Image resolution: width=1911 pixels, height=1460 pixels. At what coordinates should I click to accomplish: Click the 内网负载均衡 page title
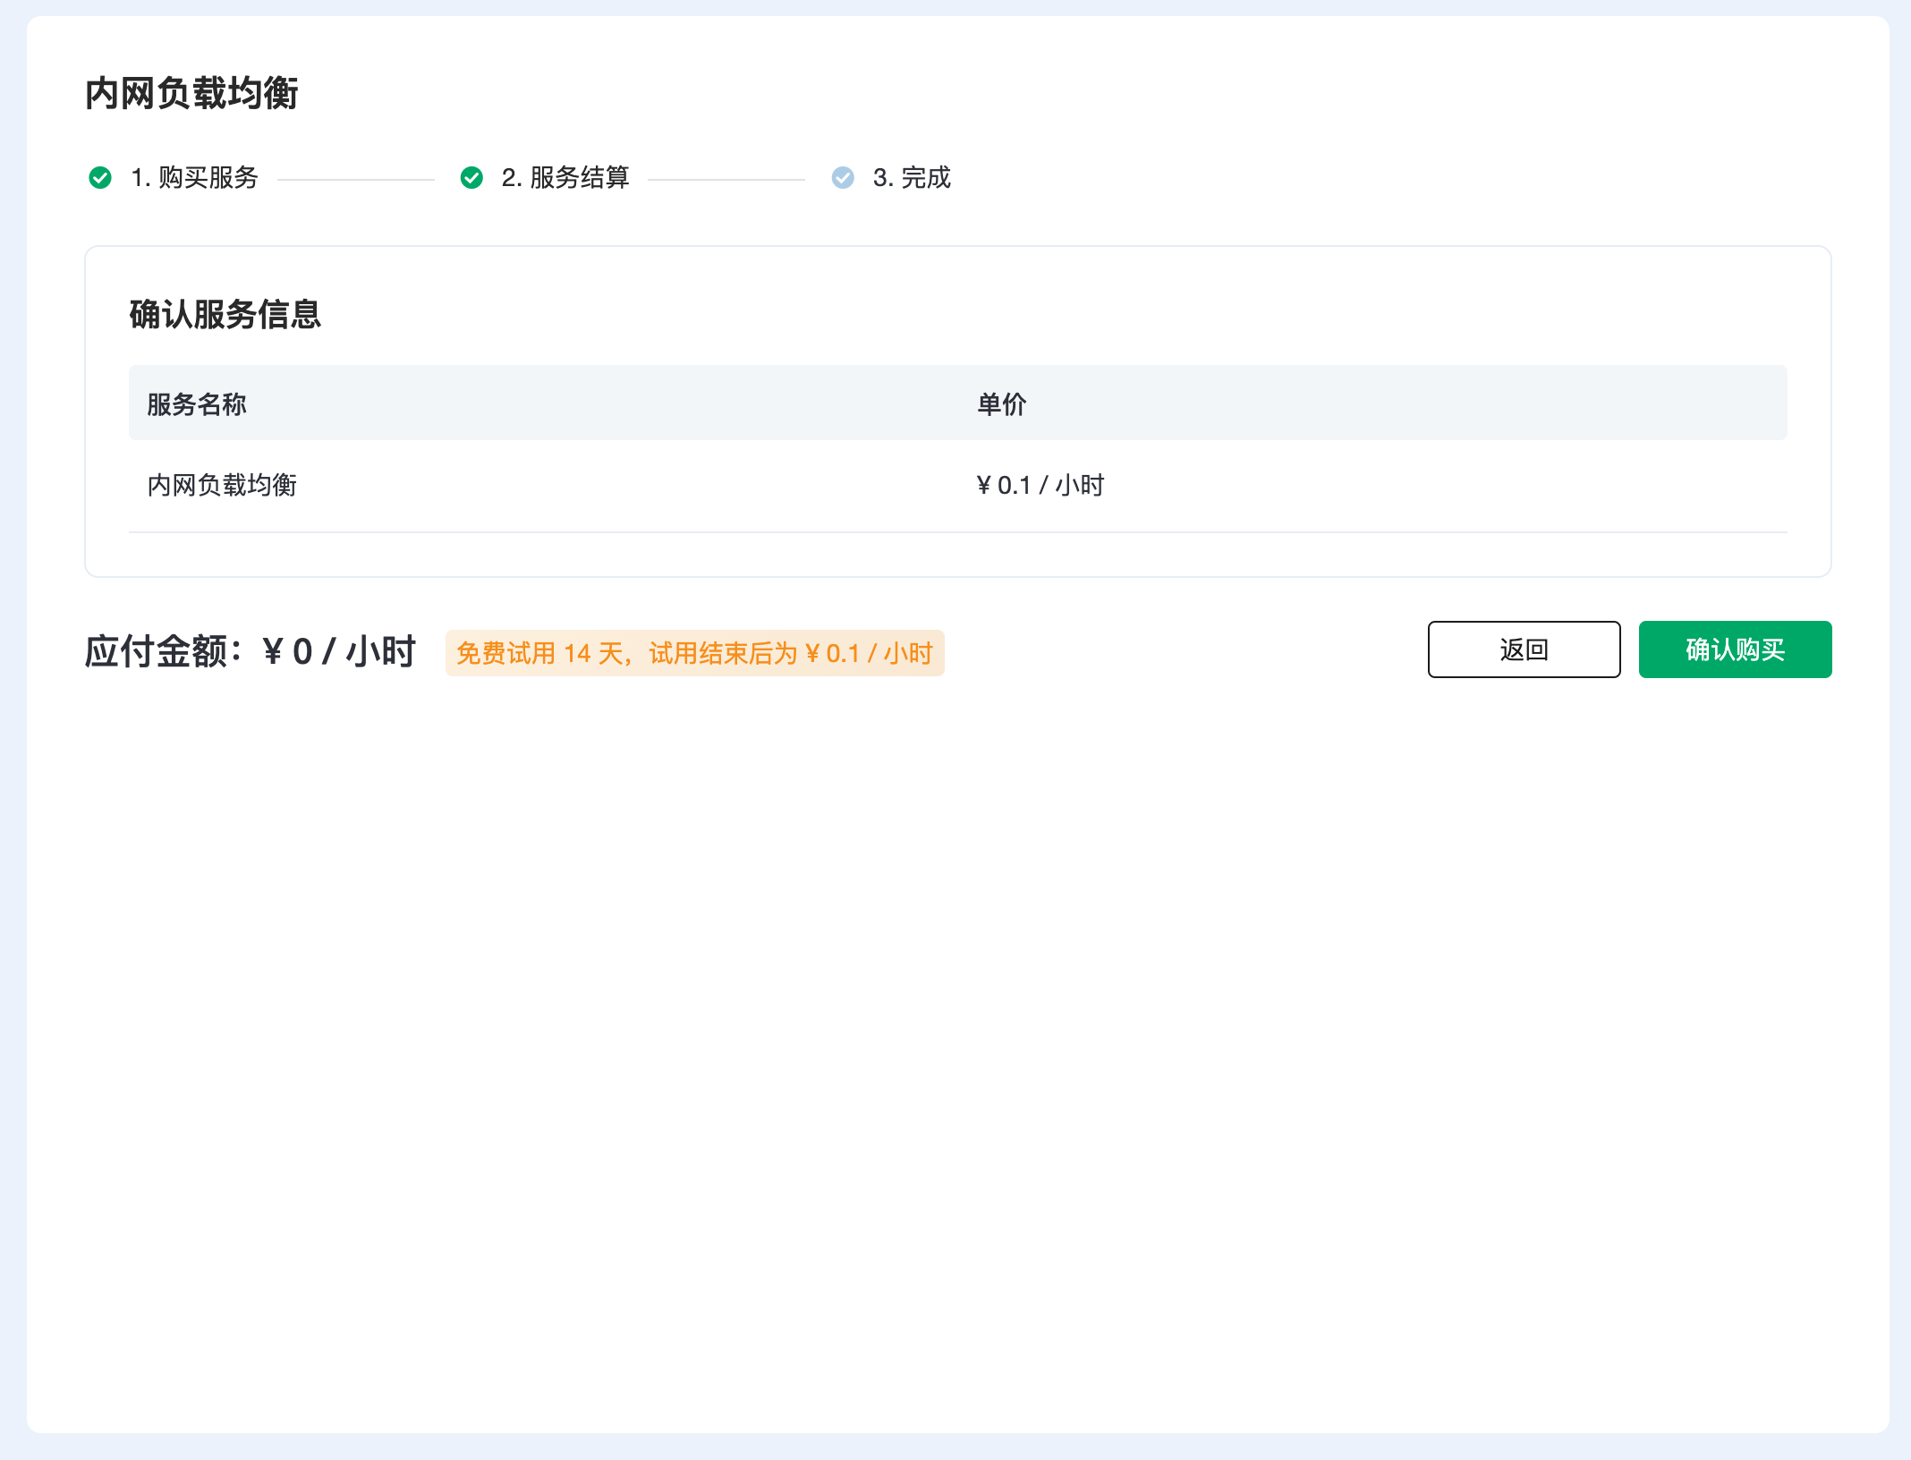191,93
